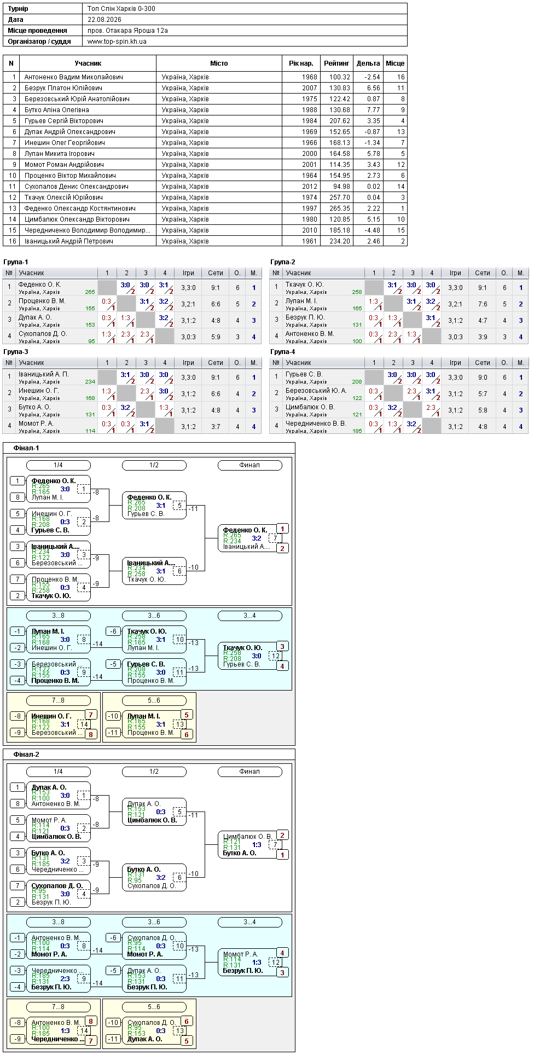Click the 'Финал' round label in Фінал-1

point(249,465)
